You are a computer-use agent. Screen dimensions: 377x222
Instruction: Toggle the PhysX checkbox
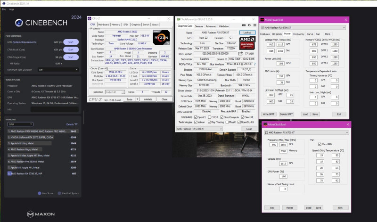(227, 122)
